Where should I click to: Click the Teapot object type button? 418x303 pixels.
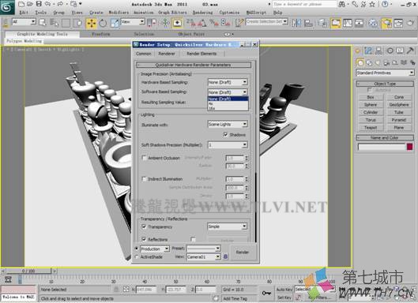(x=371, y=128)
